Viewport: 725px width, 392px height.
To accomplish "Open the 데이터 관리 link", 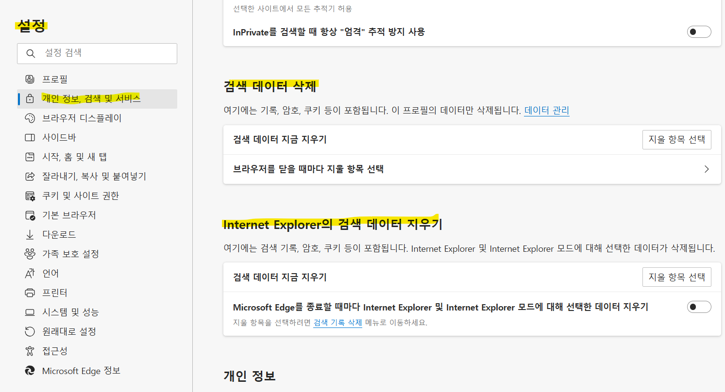I will coord(547,110).
